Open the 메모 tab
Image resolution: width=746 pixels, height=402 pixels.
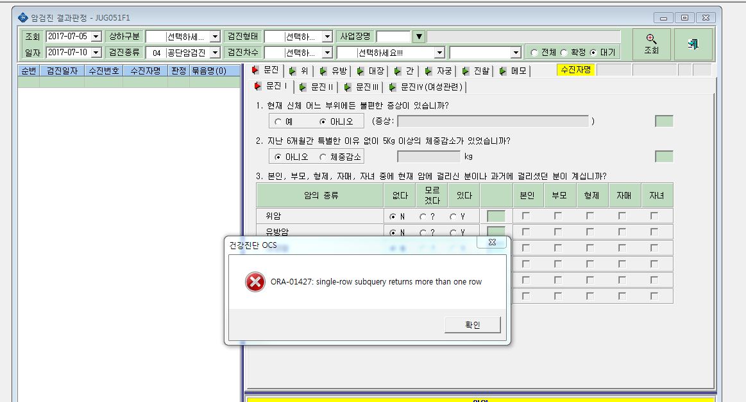pos(513,71)
